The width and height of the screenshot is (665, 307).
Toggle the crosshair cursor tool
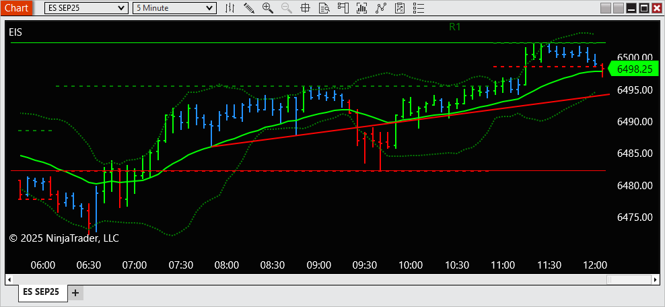pos(305,7)
